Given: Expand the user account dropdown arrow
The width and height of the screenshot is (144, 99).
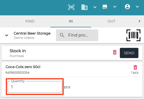Looking at the screenshot, I should pos(137,7).
